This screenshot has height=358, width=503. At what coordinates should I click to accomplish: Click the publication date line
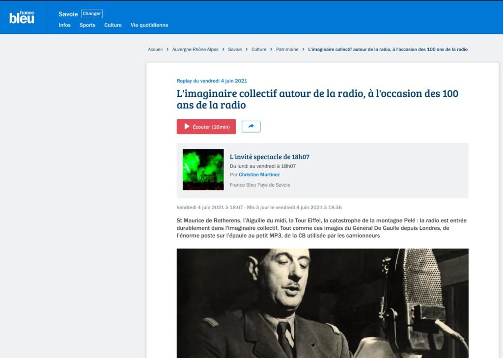259,208
